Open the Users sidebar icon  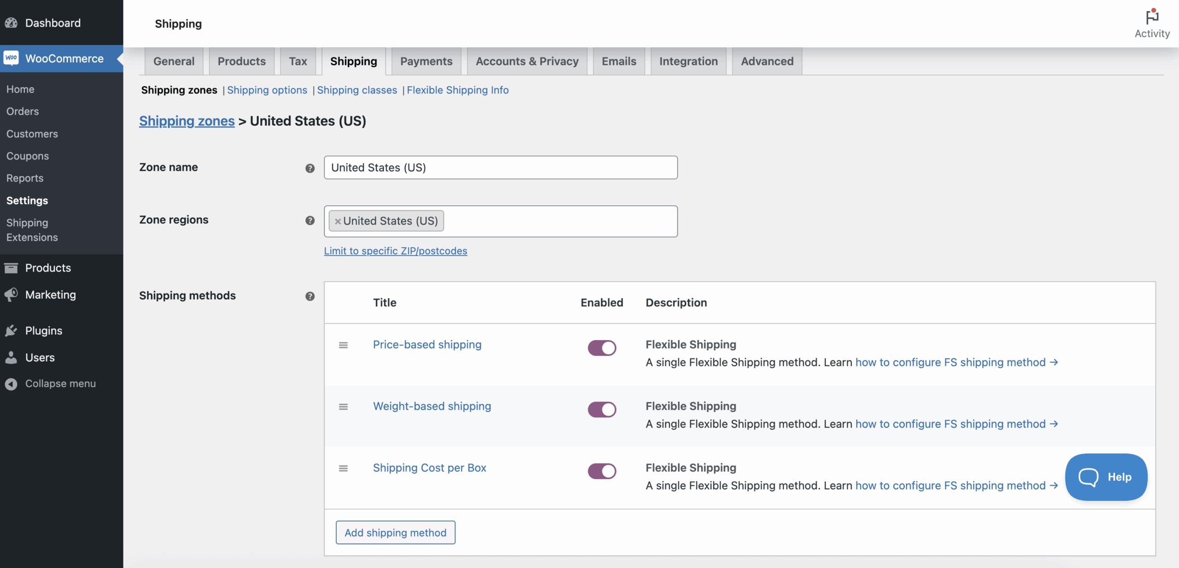(11, 358)
